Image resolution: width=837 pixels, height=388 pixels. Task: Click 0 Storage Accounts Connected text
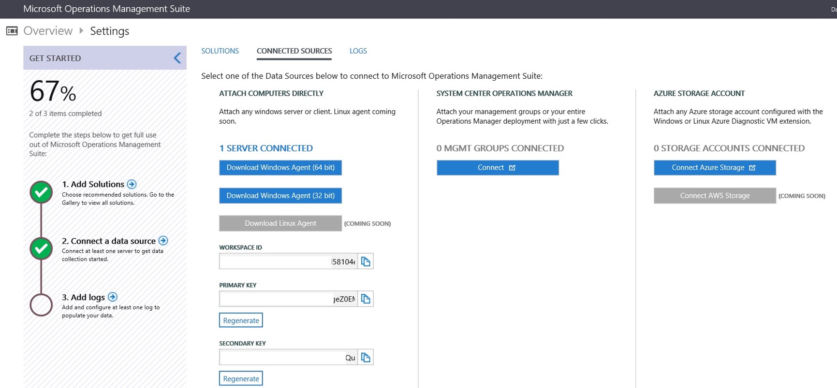[x=729, y=148]
